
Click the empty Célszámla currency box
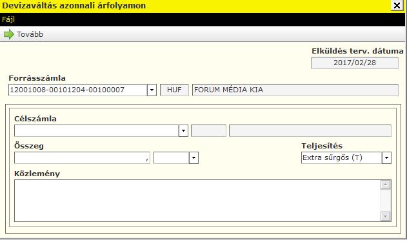pos(208,130)
